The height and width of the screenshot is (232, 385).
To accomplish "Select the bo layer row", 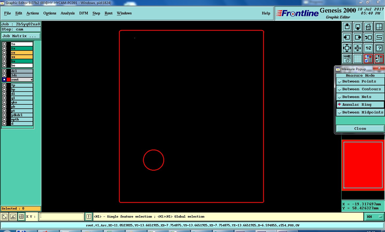I will 22,65.
